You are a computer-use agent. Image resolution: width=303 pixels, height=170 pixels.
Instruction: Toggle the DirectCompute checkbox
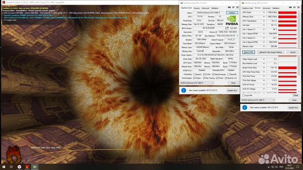coord(213,74)
